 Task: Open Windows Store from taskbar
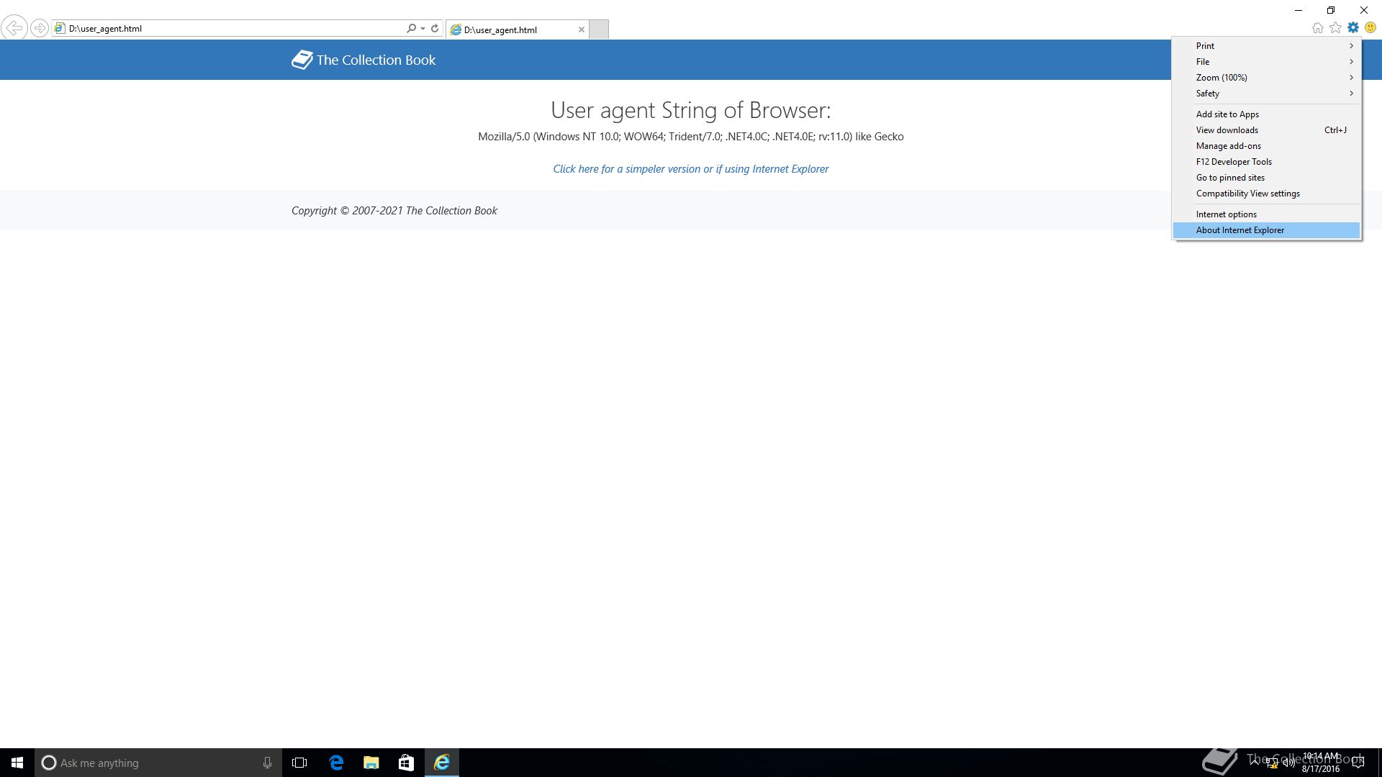click(x=407, y=763)
